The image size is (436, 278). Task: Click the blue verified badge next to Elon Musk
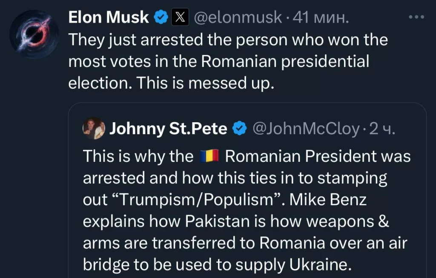[x=160, y=17]
